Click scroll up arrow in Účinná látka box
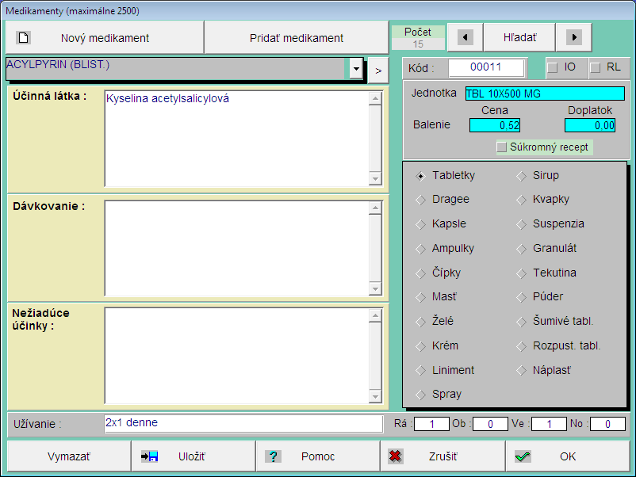 point(375,98)
